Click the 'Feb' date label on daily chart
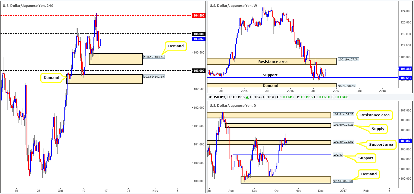 point(366,191)
